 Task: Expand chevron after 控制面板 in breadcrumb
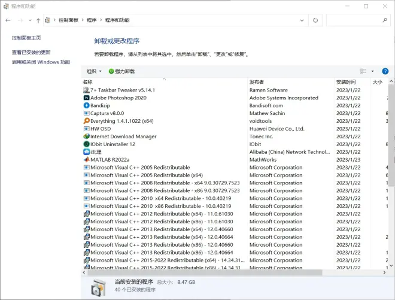click(x=83, y=20)
